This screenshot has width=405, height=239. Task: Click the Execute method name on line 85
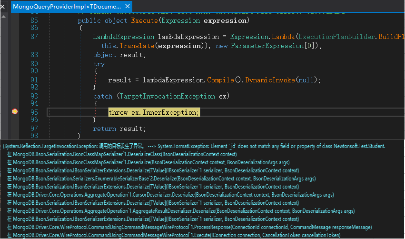coord(146,20)
